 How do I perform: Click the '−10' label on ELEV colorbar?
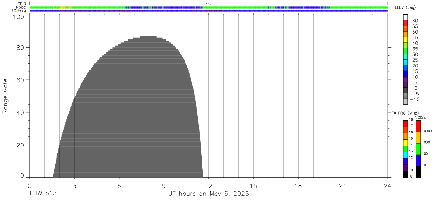(x=414, y=99)
